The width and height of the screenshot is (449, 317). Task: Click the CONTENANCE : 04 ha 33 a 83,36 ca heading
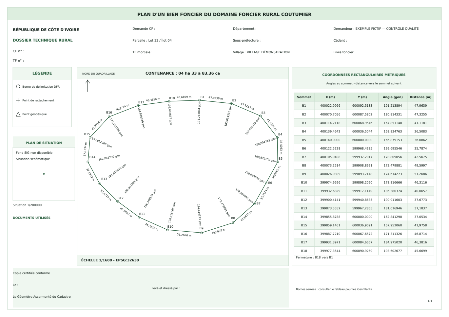pyautogui.click(x=183, y=73)
